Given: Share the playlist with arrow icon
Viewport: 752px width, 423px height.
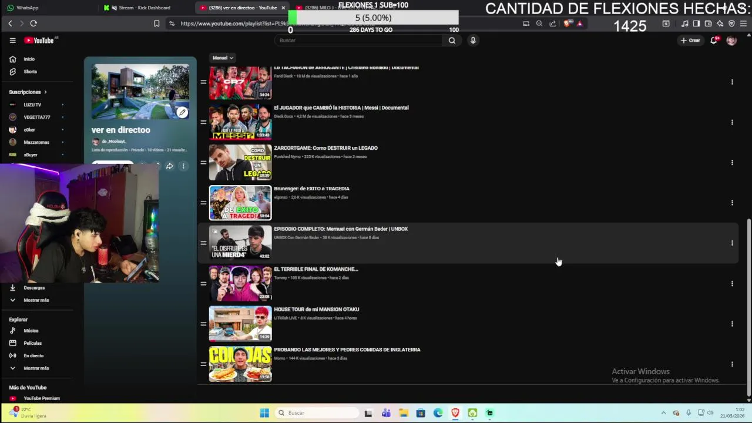Looking at the screenshot, I should pos(169,166).
